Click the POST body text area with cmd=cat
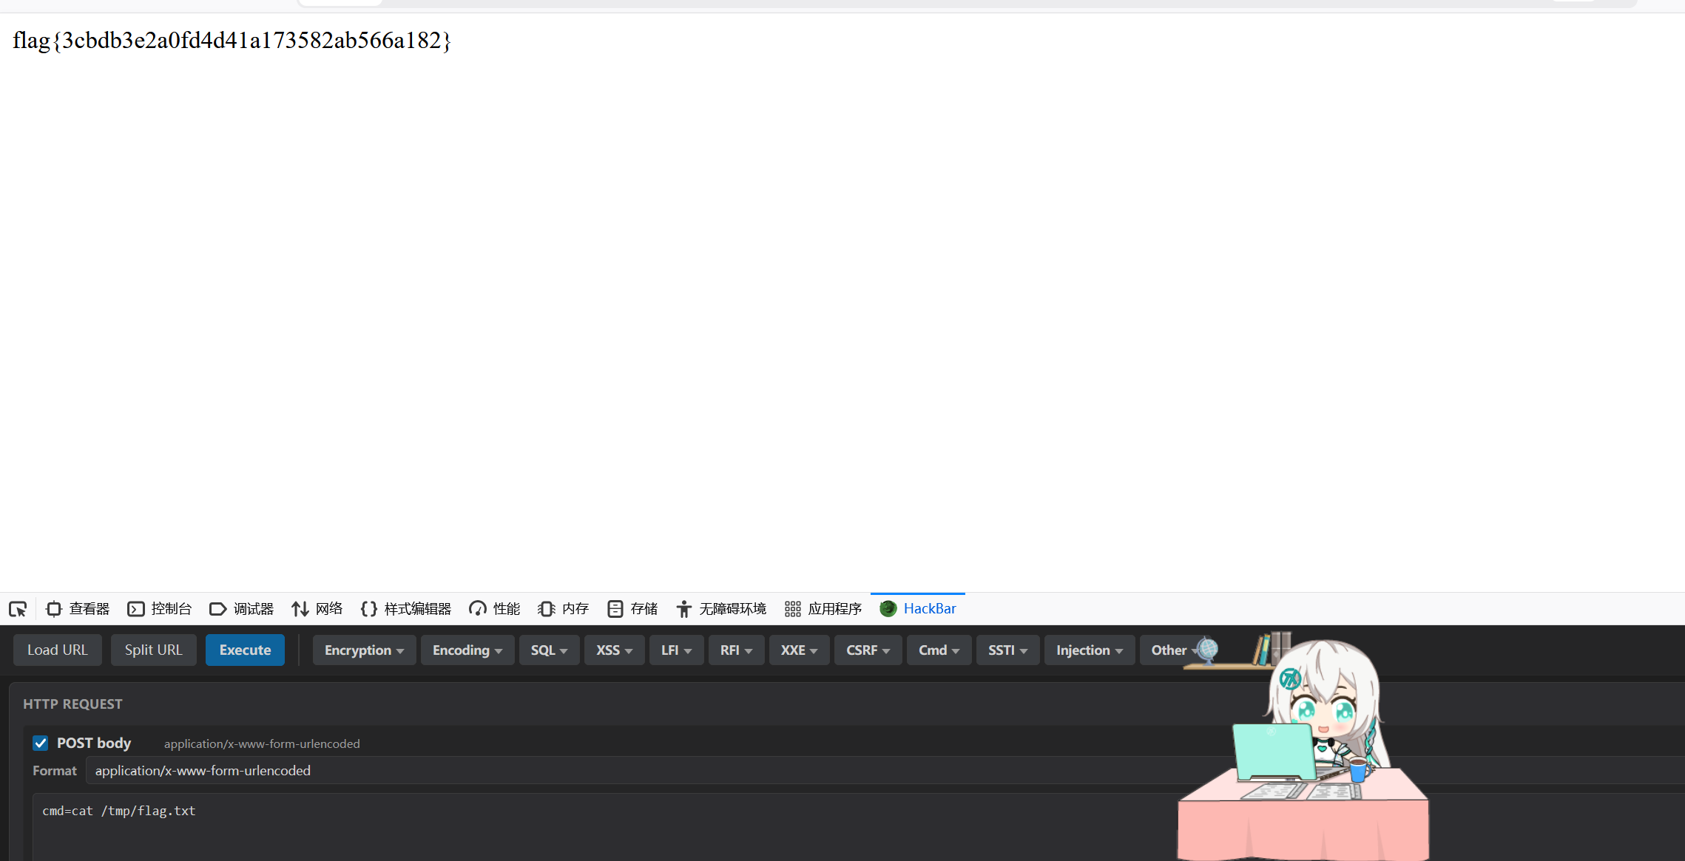Screen dimensions: 1685x861 click(858, 827)
